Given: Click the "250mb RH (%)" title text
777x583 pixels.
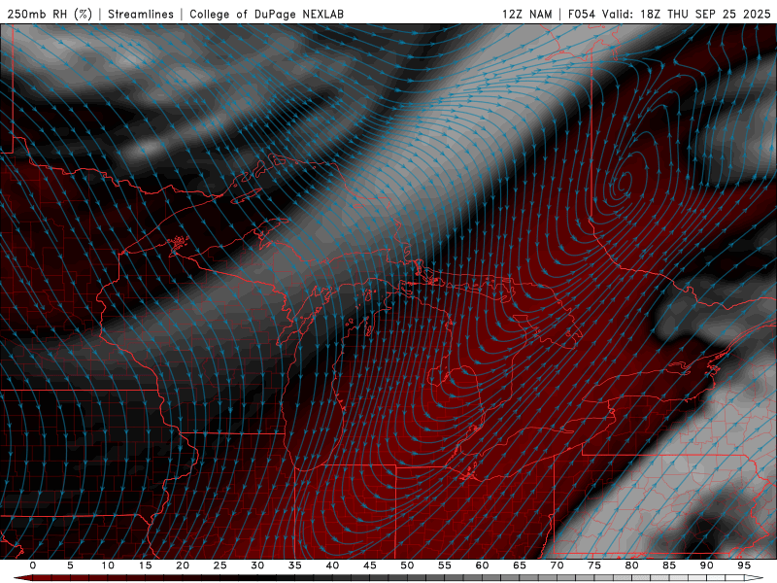Looking at the screenshot, I should click(x=50, y=14).
